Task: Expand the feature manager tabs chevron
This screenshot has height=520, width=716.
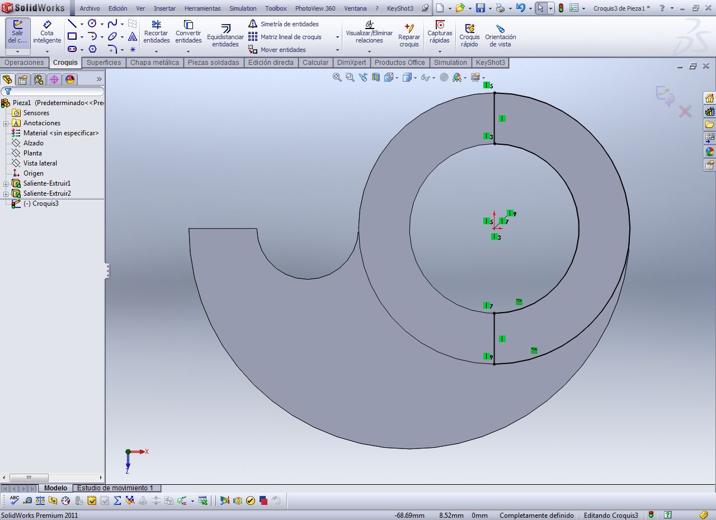Action: (100, 79)
